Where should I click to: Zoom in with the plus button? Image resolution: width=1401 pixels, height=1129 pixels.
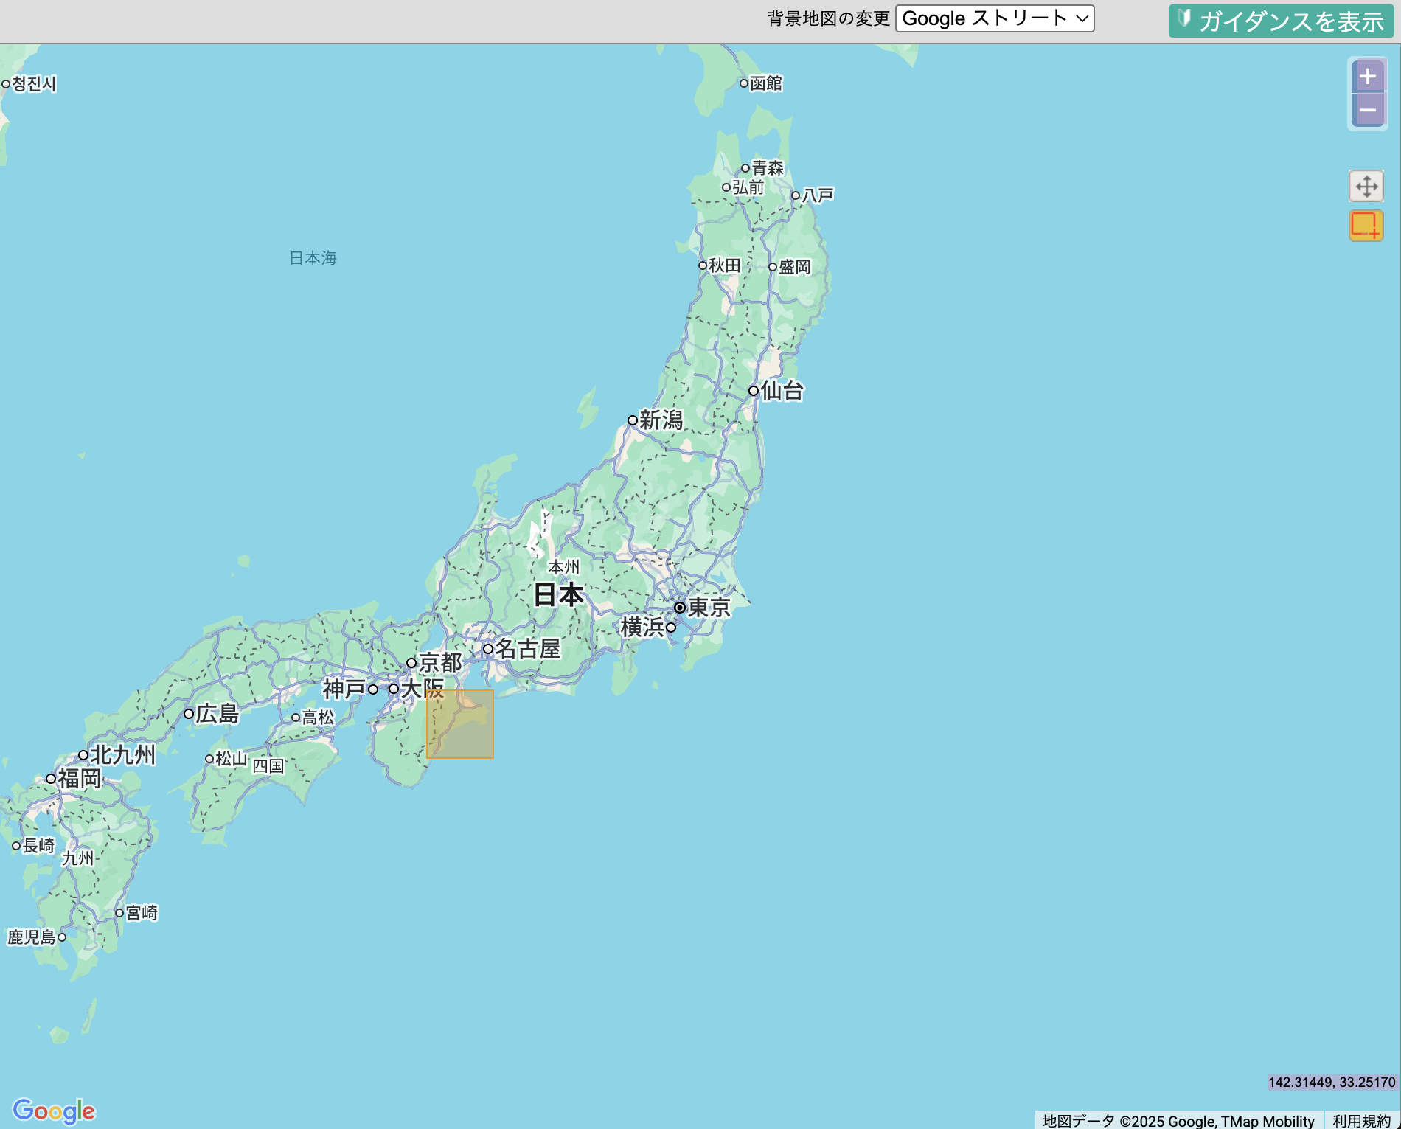pos(1367,76)
